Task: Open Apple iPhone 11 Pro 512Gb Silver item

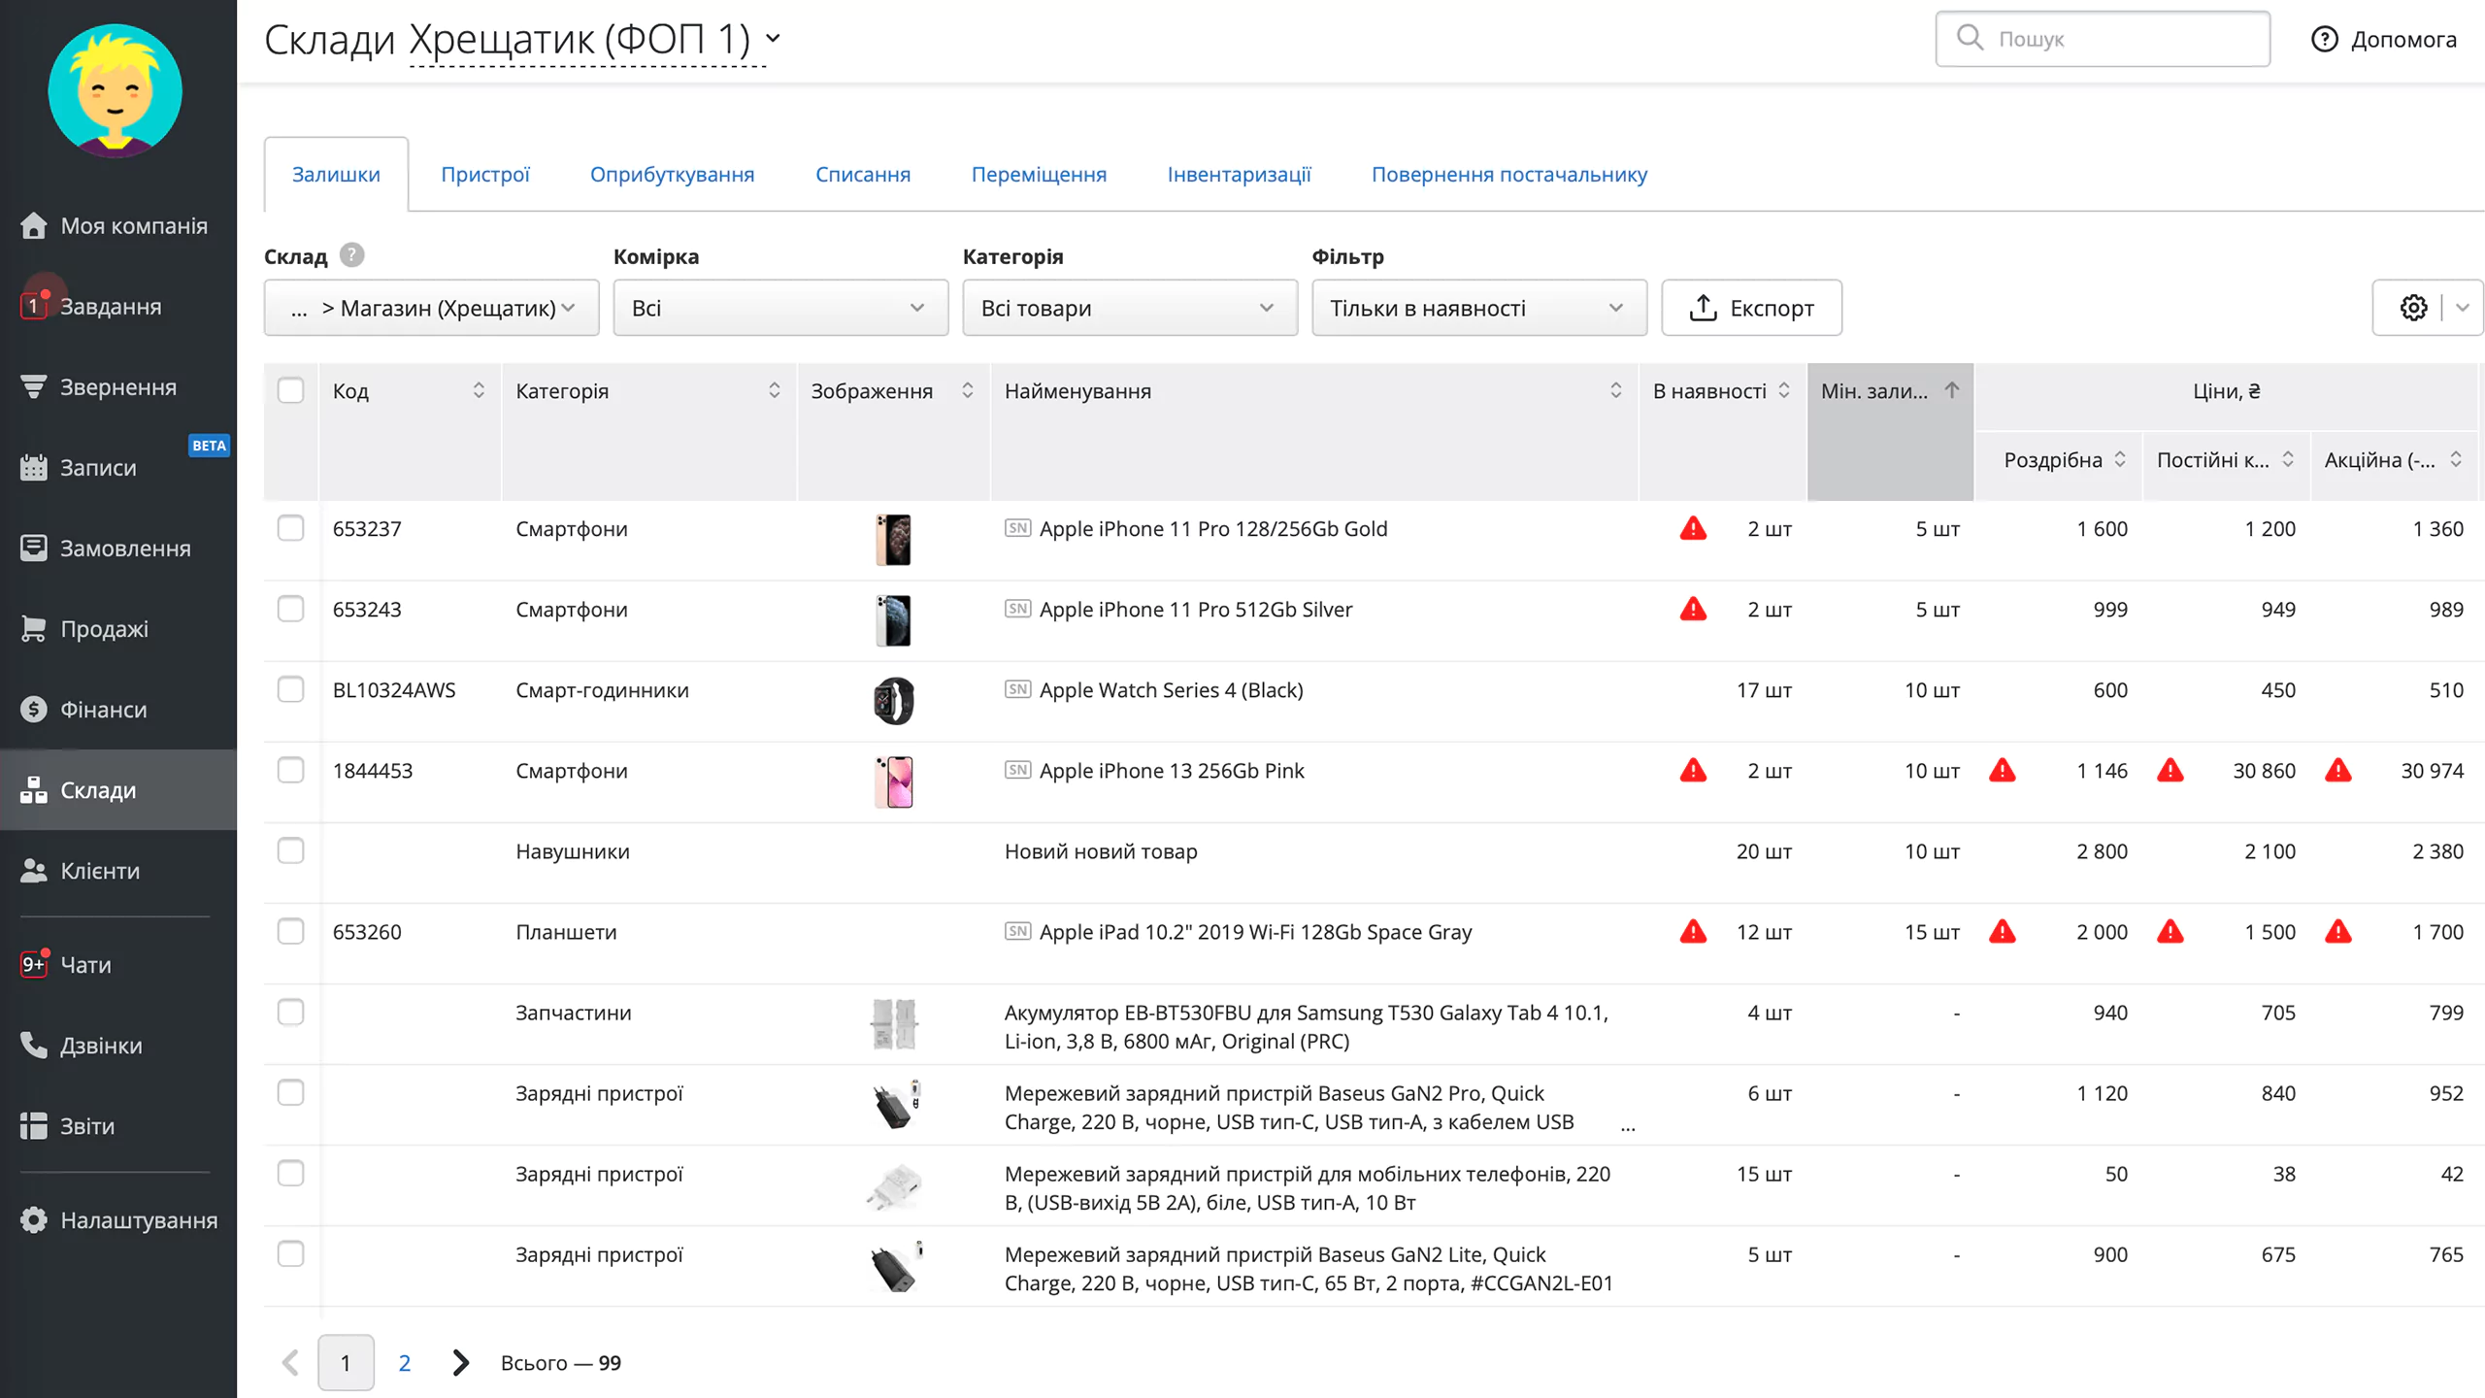Action: 1196,609
